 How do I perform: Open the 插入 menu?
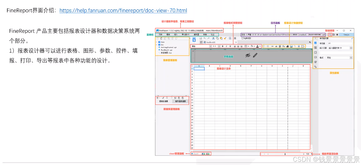[x=176, y=35]
